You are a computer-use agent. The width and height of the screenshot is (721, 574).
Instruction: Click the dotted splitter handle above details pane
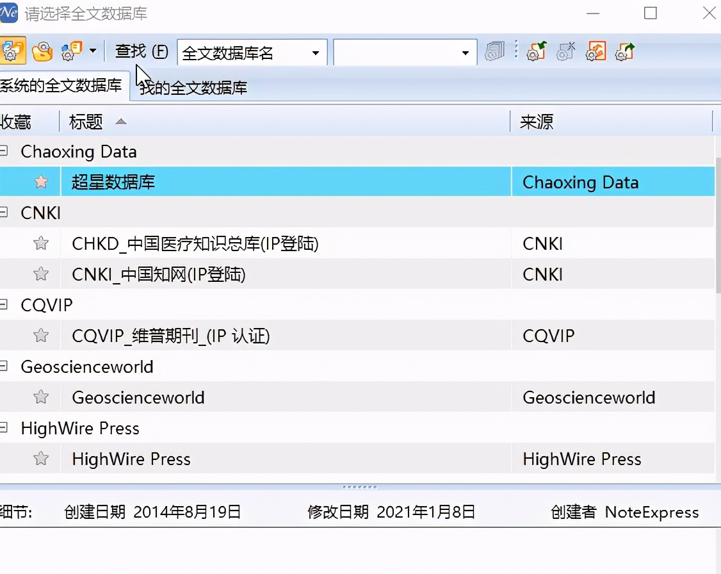(x=360, y=487)
